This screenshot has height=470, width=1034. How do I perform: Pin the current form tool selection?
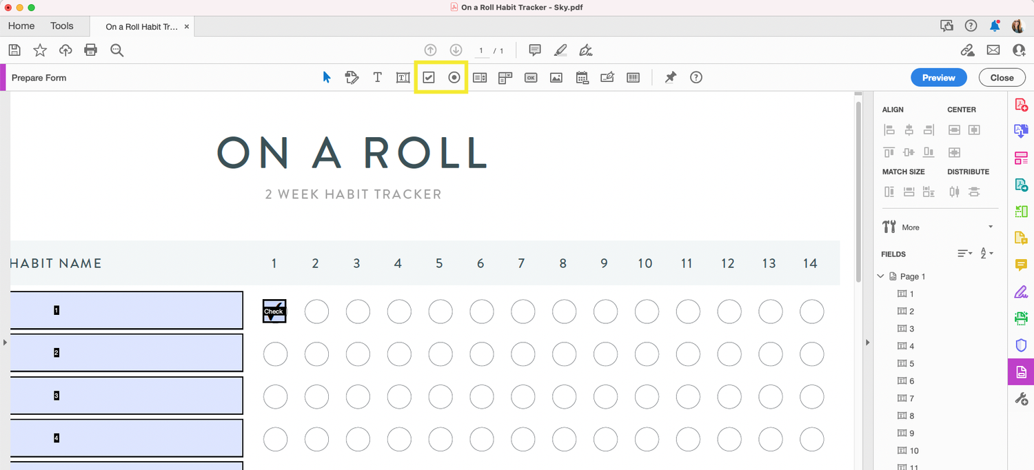tap(669, 77)
